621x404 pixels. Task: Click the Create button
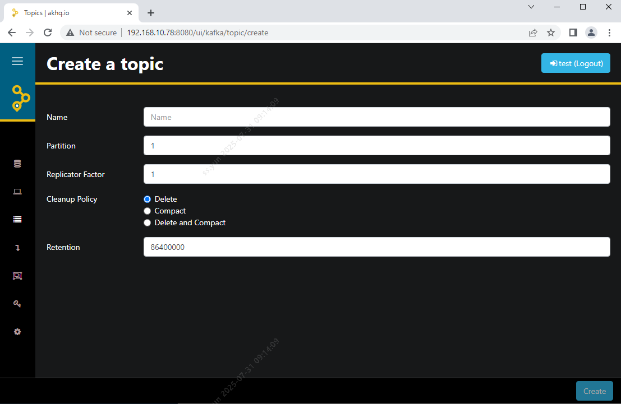[594, 391]
